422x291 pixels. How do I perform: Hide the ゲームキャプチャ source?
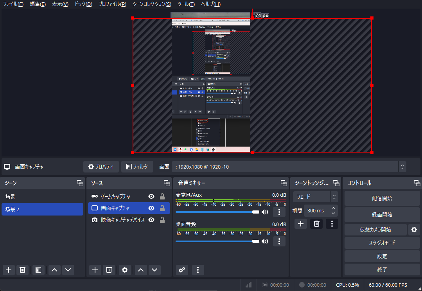[x=151, y=196]
